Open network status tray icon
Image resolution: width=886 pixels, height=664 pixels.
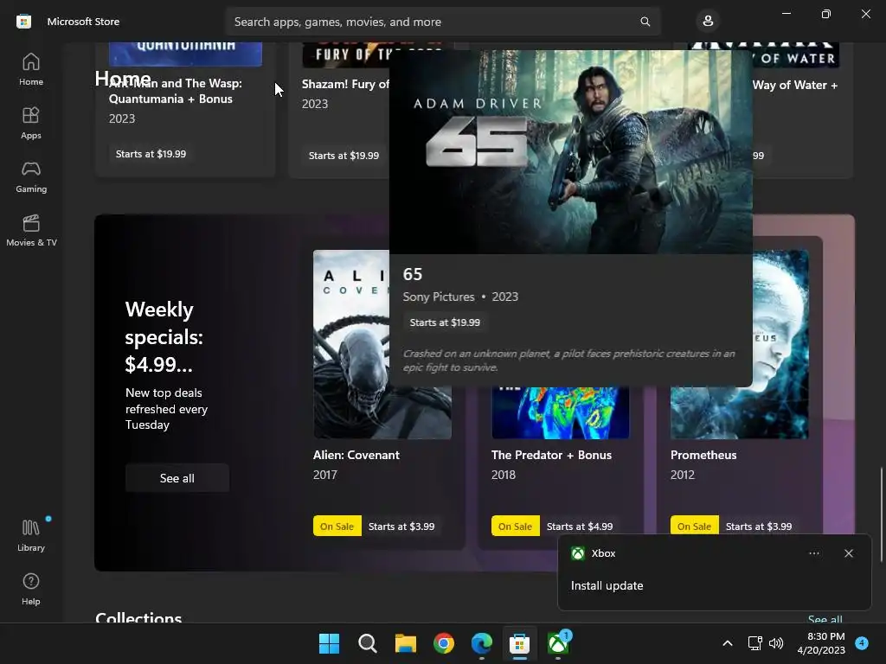[754, 643]
